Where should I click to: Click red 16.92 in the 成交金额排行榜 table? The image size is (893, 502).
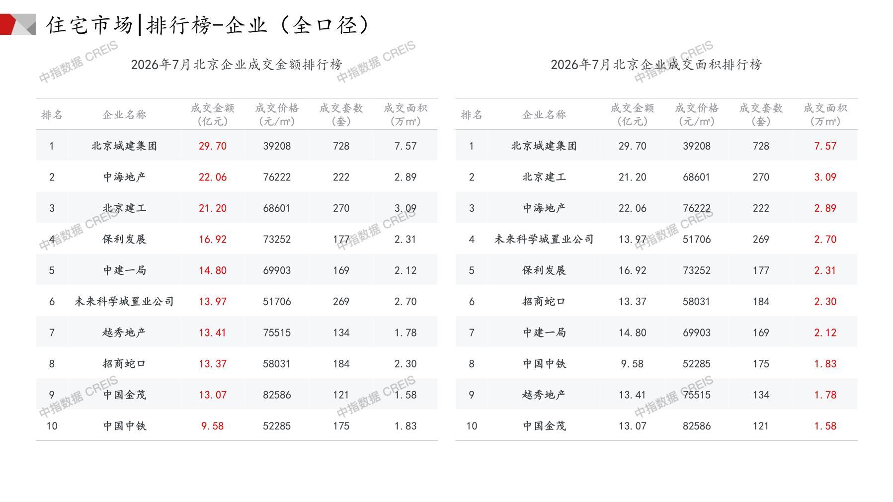213,239
